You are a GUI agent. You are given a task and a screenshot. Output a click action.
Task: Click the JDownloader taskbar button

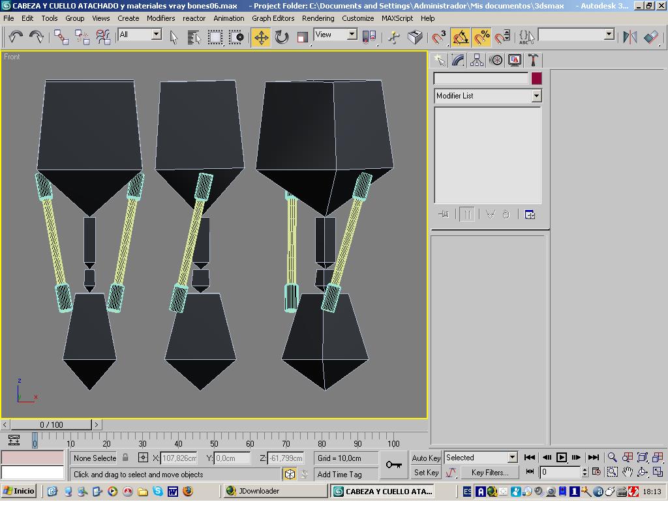click(x=275, y=492)
